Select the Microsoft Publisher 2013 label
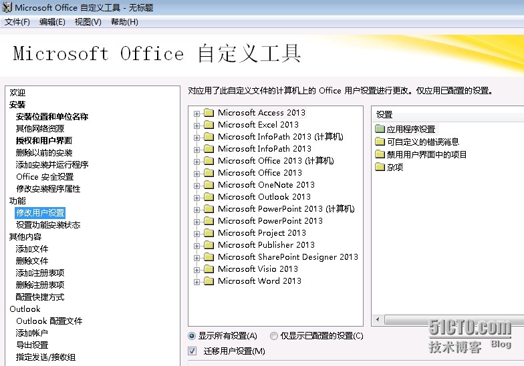 pyautogui.click(x=266, y=245)
